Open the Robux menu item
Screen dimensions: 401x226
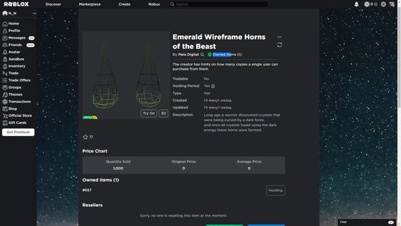154,4
